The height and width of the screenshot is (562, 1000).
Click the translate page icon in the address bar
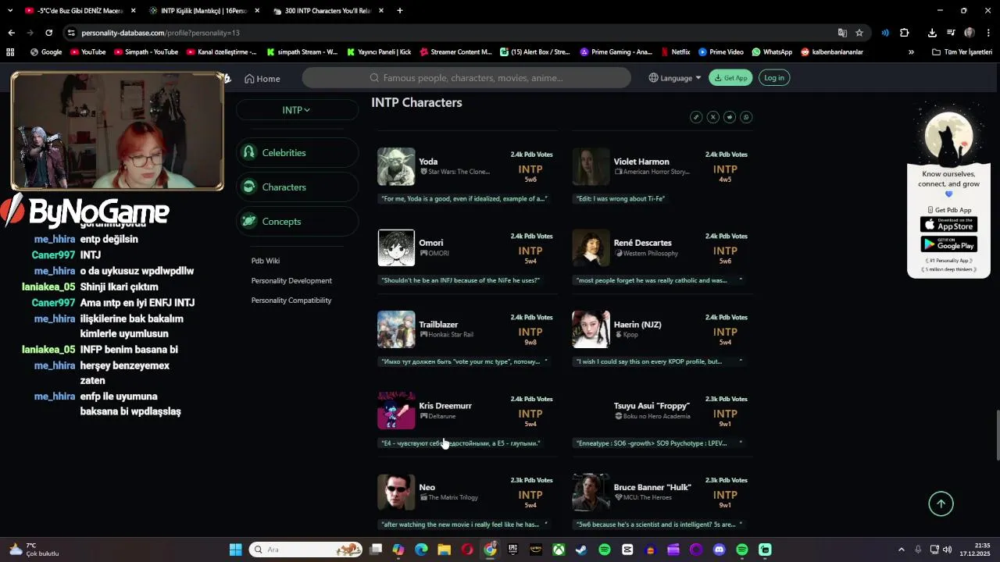842,33
